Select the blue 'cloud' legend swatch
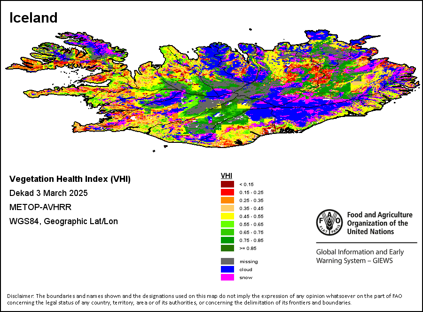The height and width of the screenshot is (312, 423). pos(227,269)
